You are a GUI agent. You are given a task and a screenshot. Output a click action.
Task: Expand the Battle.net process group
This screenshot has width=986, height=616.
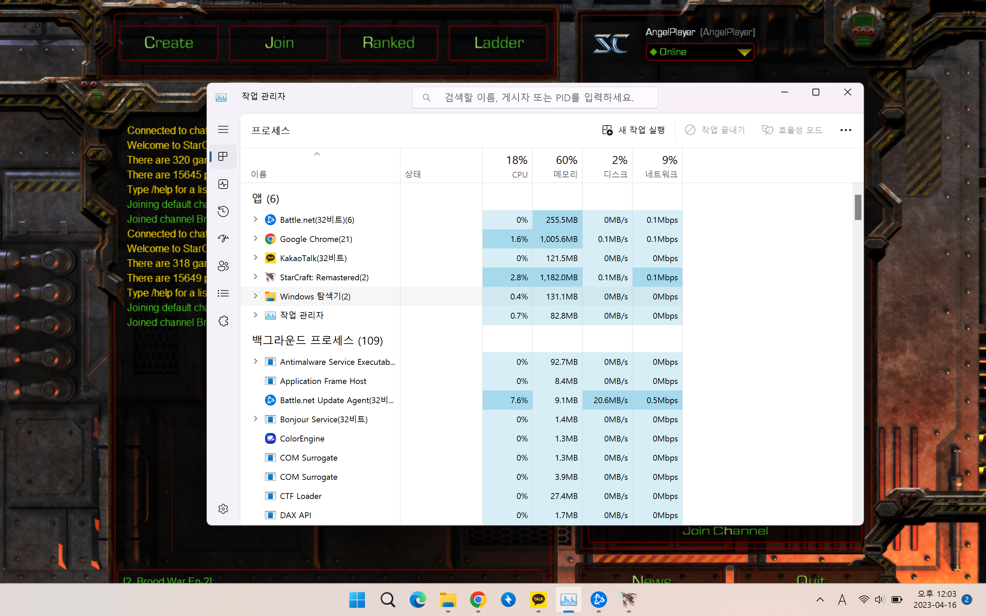(255, 220)
